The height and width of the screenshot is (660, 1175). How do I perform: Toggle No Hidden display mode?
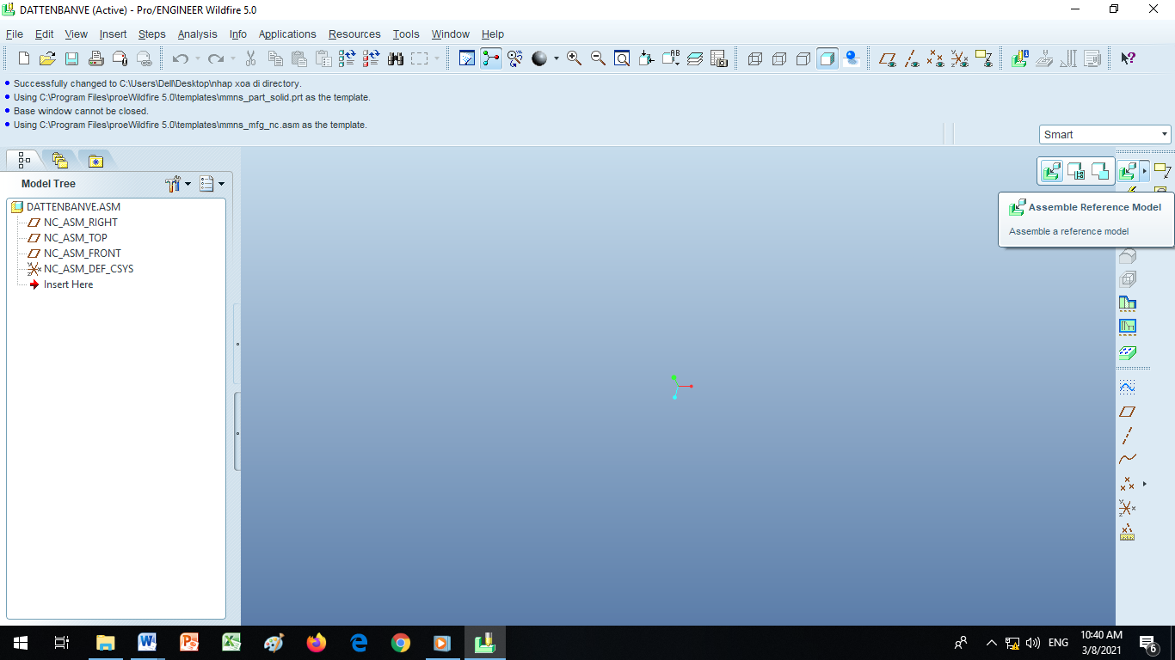(x=803, y=58)
